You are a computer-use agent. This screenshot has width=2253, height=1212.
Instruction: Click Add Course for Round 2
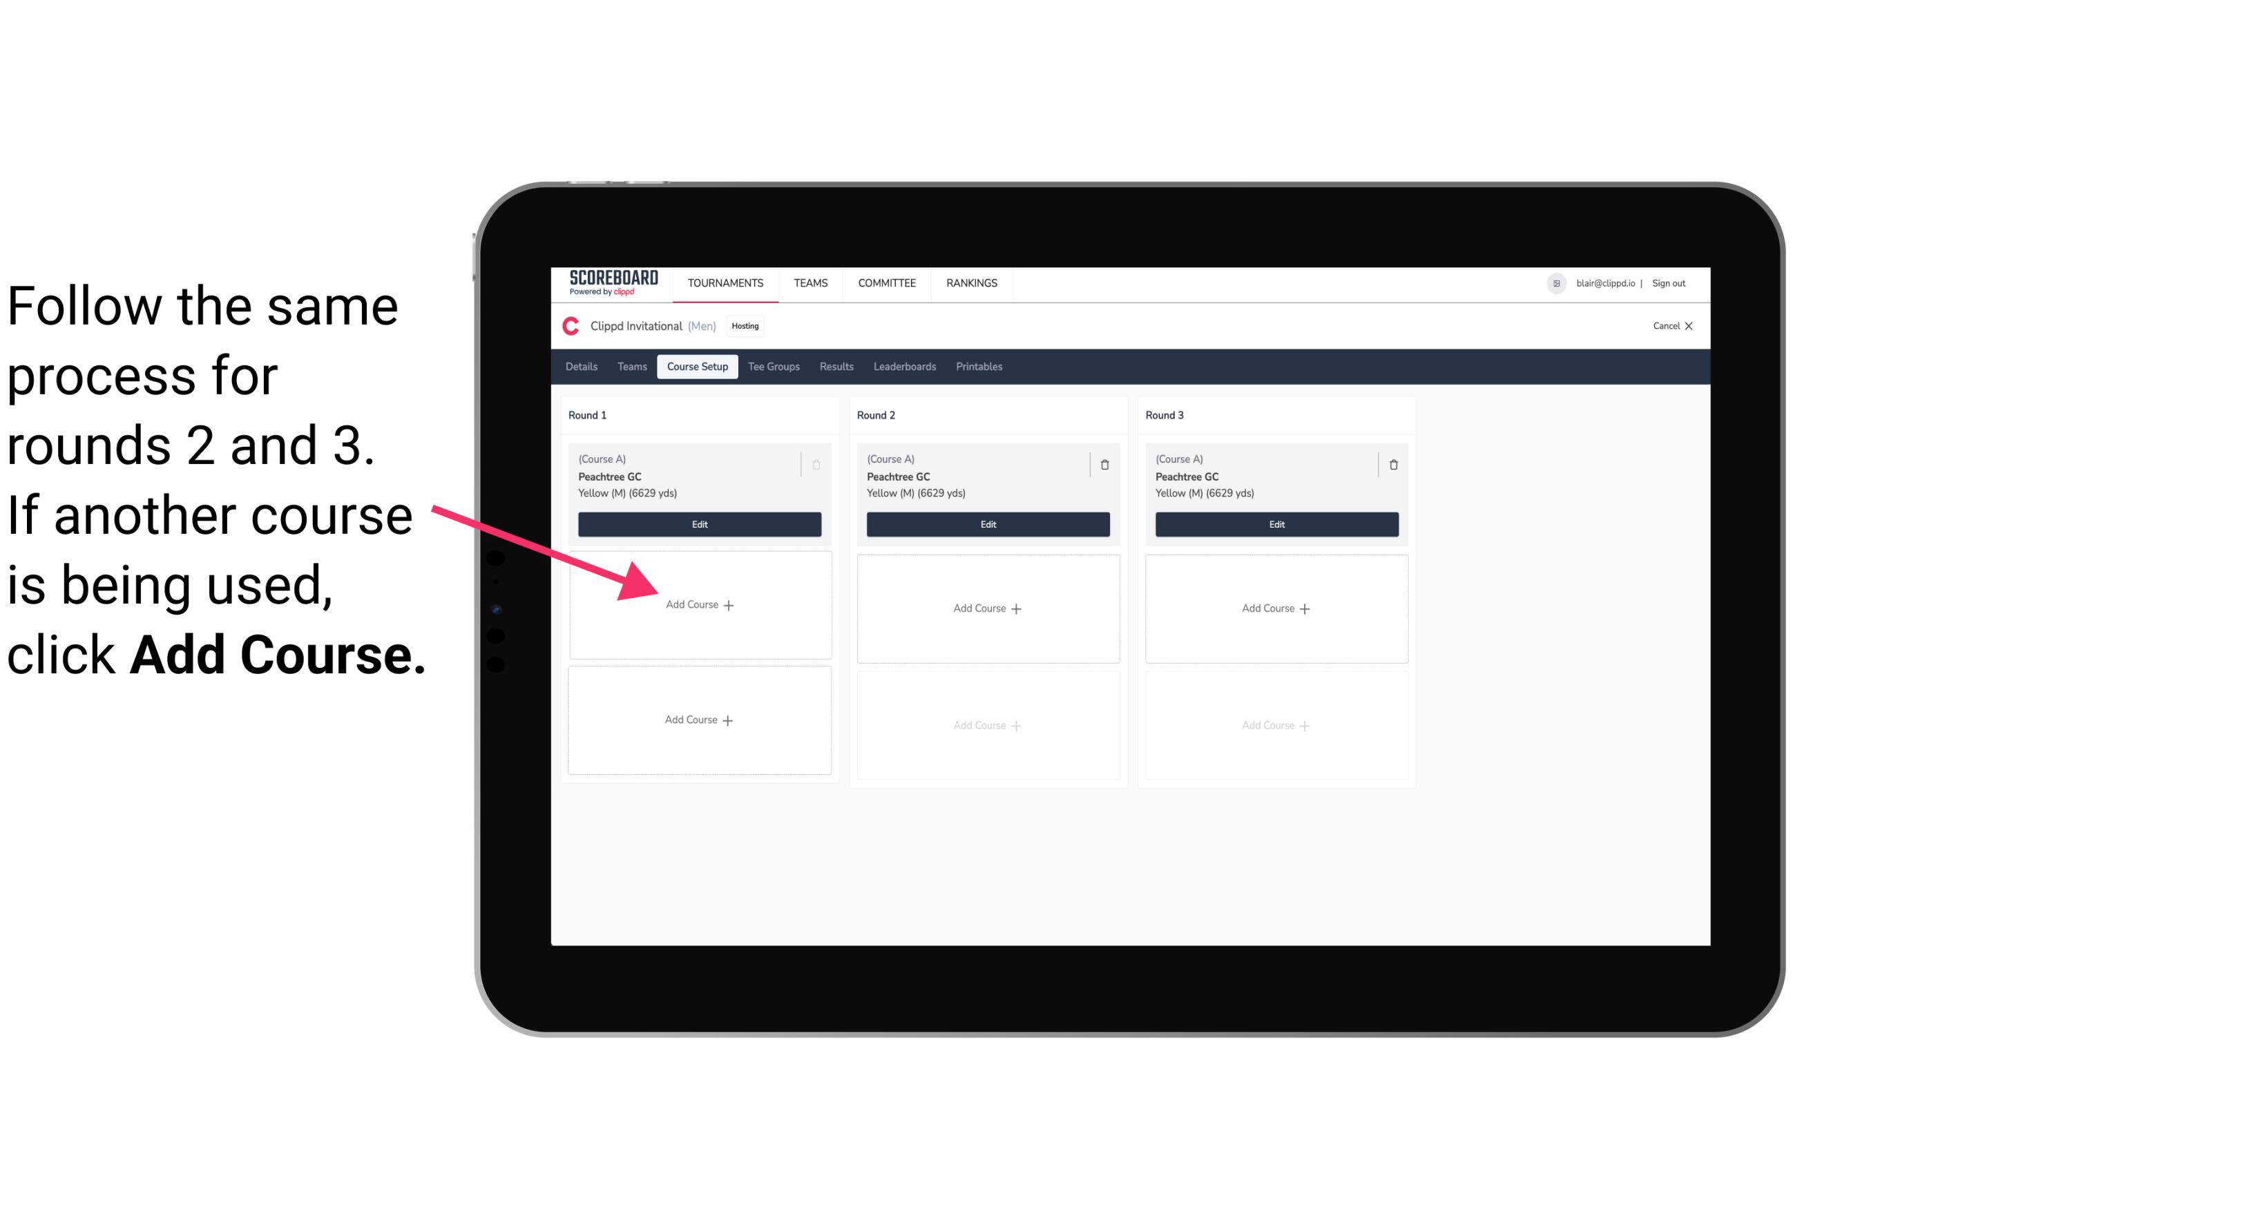click(986, 606)
